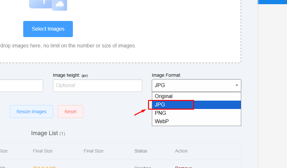
Task: Click the Image Format label
Action: pyautogui.click(x=166, y=75)
